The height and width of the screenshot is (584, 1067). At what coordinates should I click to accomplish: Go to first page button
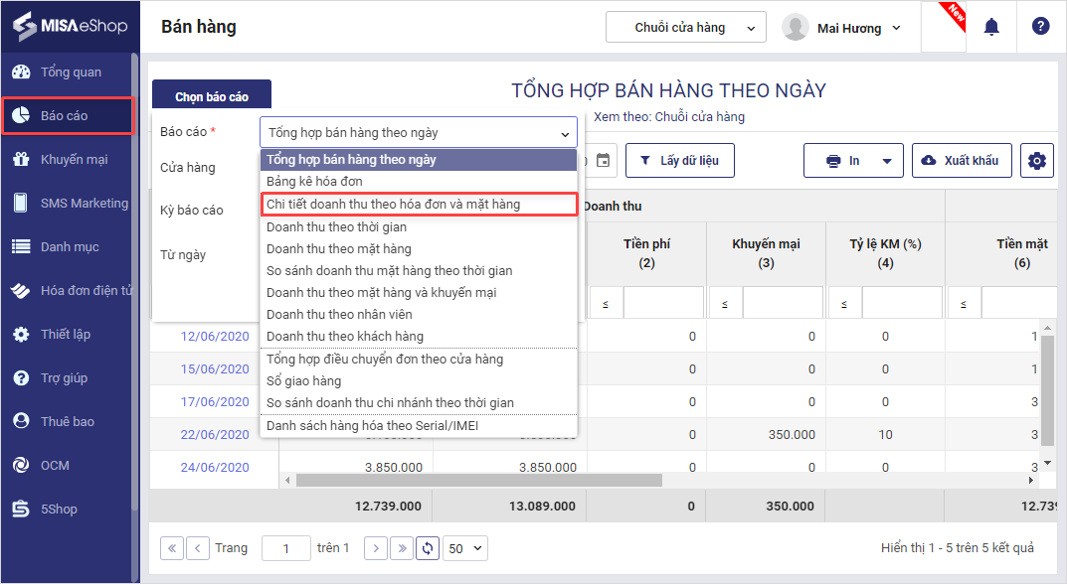point(171,548)
